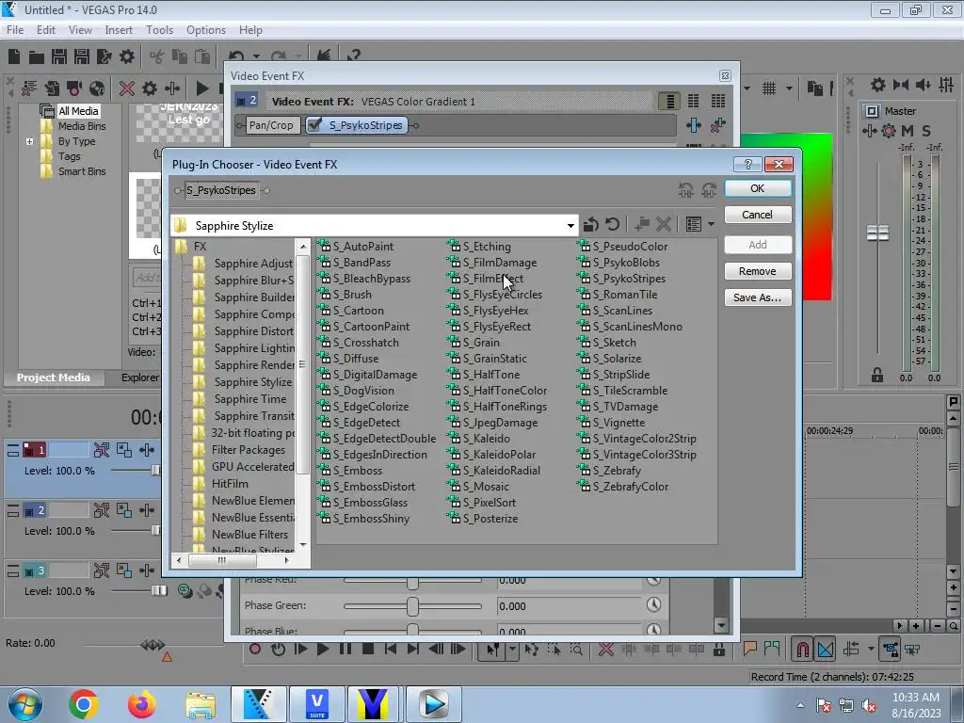Switch to the Project Media tab
The width and height of the screenshot is (964, 723).
tap(53, 378)
